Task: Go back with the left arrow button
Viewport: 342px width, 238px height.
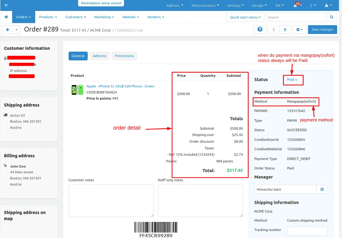Action: tap(8, 30)
